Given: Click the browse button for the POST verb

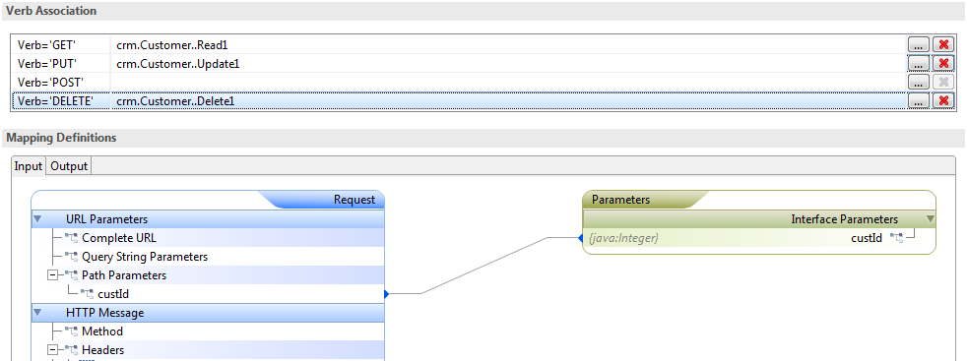Looking at the screenshot, I should [x=918, y=83].
